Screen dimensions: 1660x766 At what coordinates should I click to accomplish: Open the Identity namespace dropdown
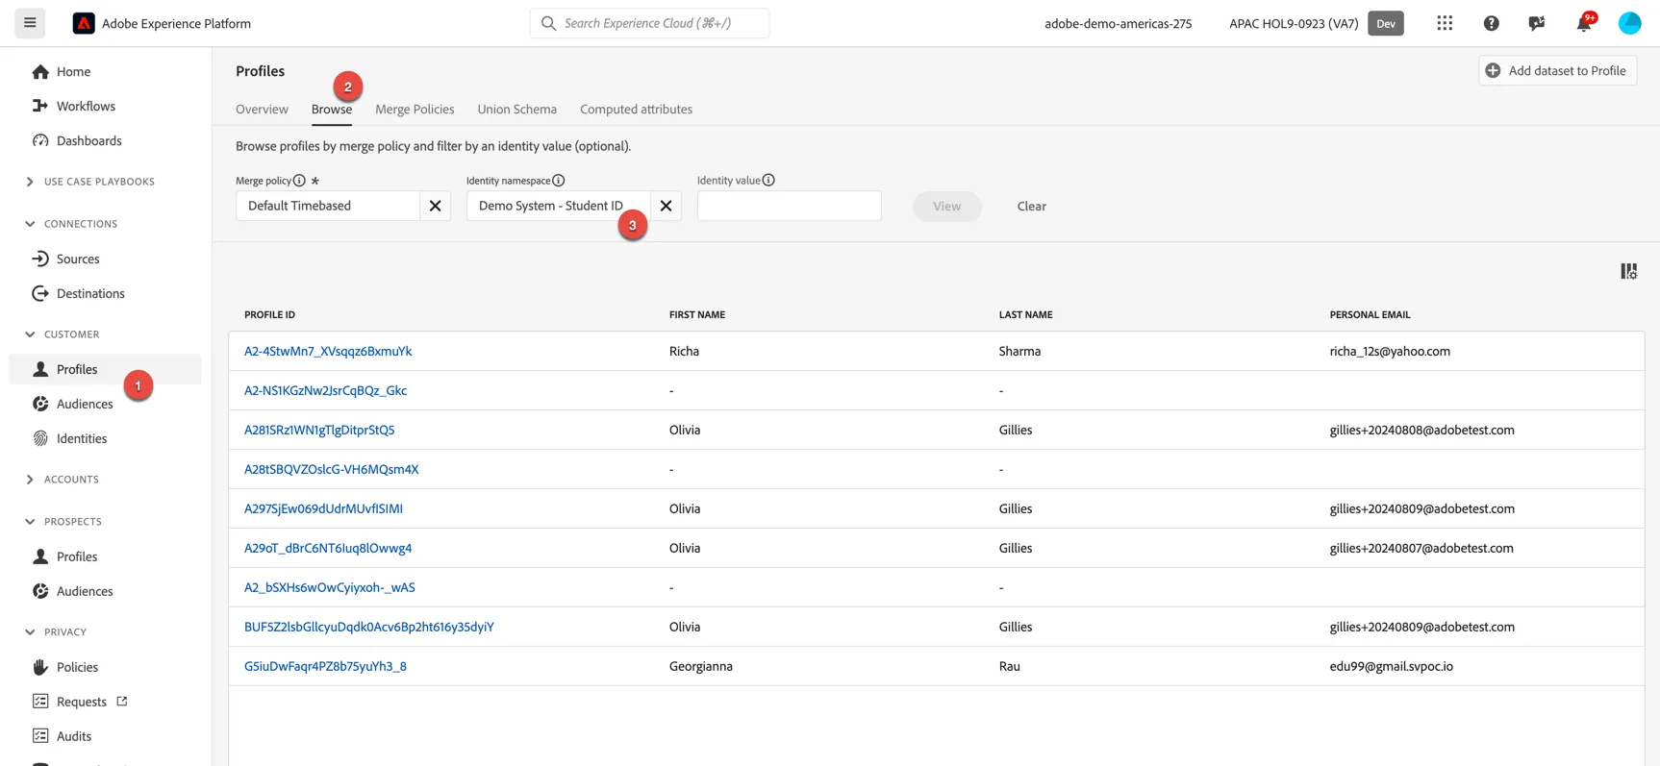pyautogui.click(x=559, y=206)
